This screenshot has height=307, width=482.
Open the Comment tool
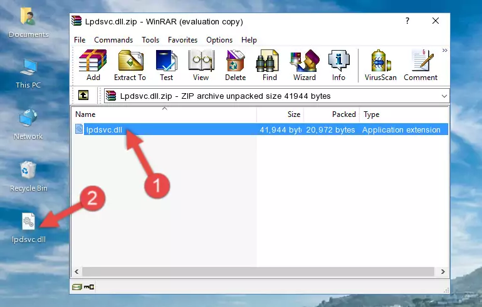click(421, 65)
